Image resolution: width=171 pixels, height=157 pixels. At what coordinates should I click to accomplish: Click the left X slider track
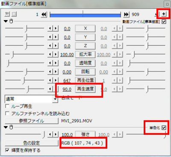click(x=25, y=28)
